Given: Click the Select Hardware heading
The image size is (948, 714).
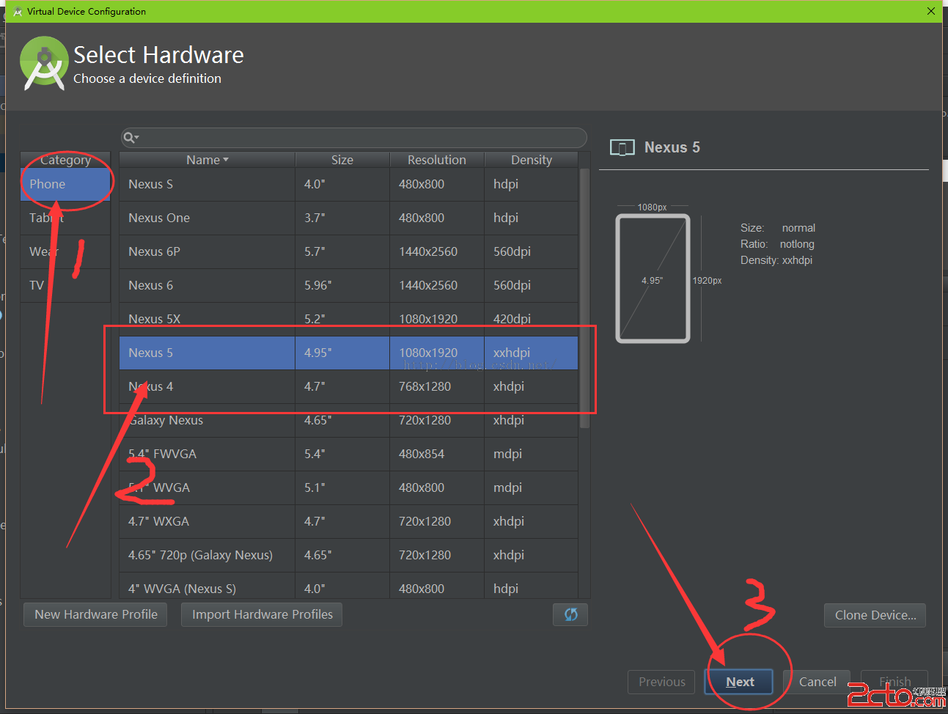Looking at the screenshot, I should point(158,55).
